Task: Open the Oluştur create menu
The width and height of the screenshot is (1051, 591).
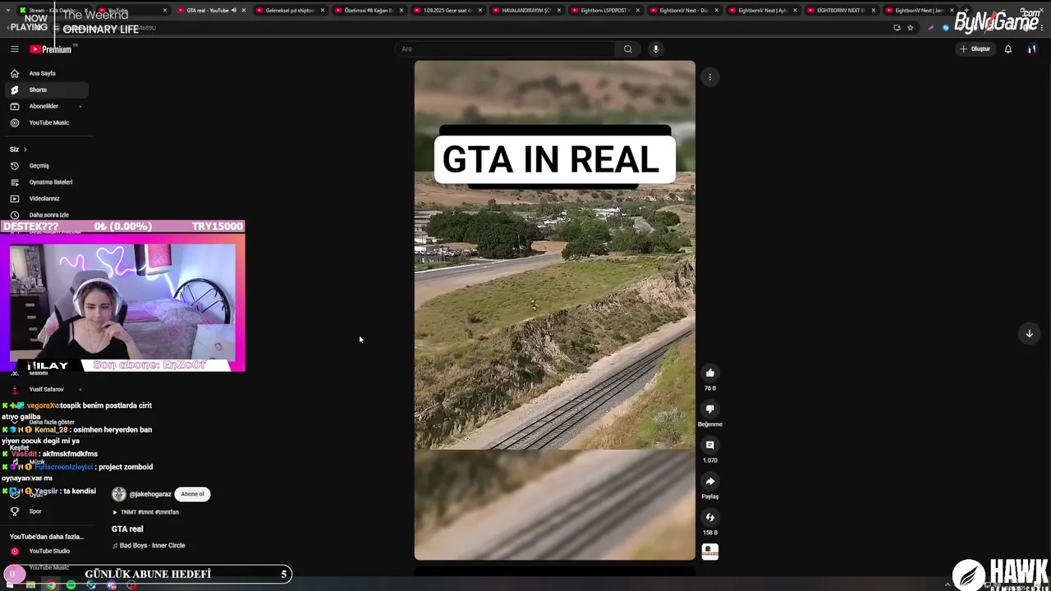Action: [975, 49]
